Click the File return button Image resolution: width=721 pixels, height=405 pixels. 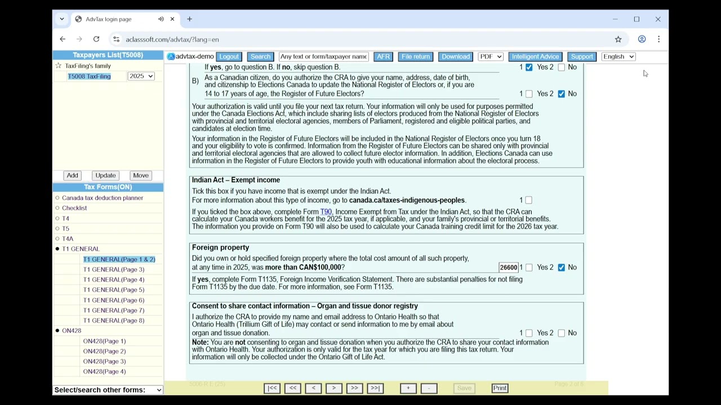(x=415, y=56)
